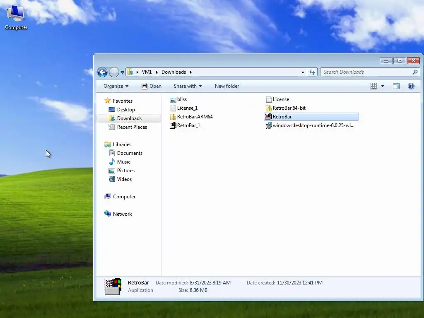Select the License file icon
Screen dimensions: 424x318
(268, 99)
